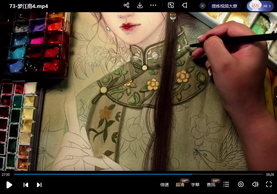Skip to the previous video

coord(26,185)
